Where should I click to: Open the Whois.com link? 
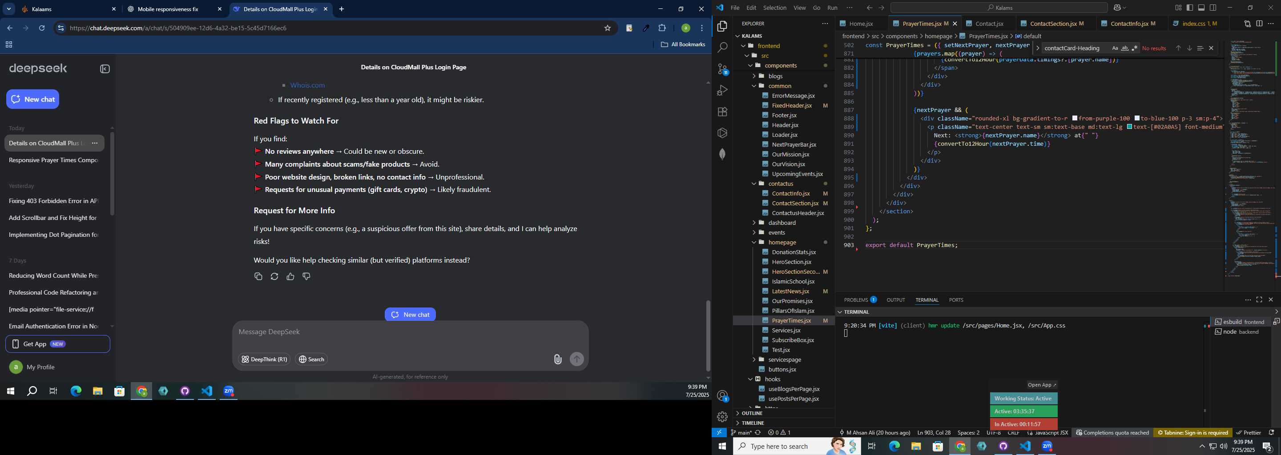[x=307, y=85]
